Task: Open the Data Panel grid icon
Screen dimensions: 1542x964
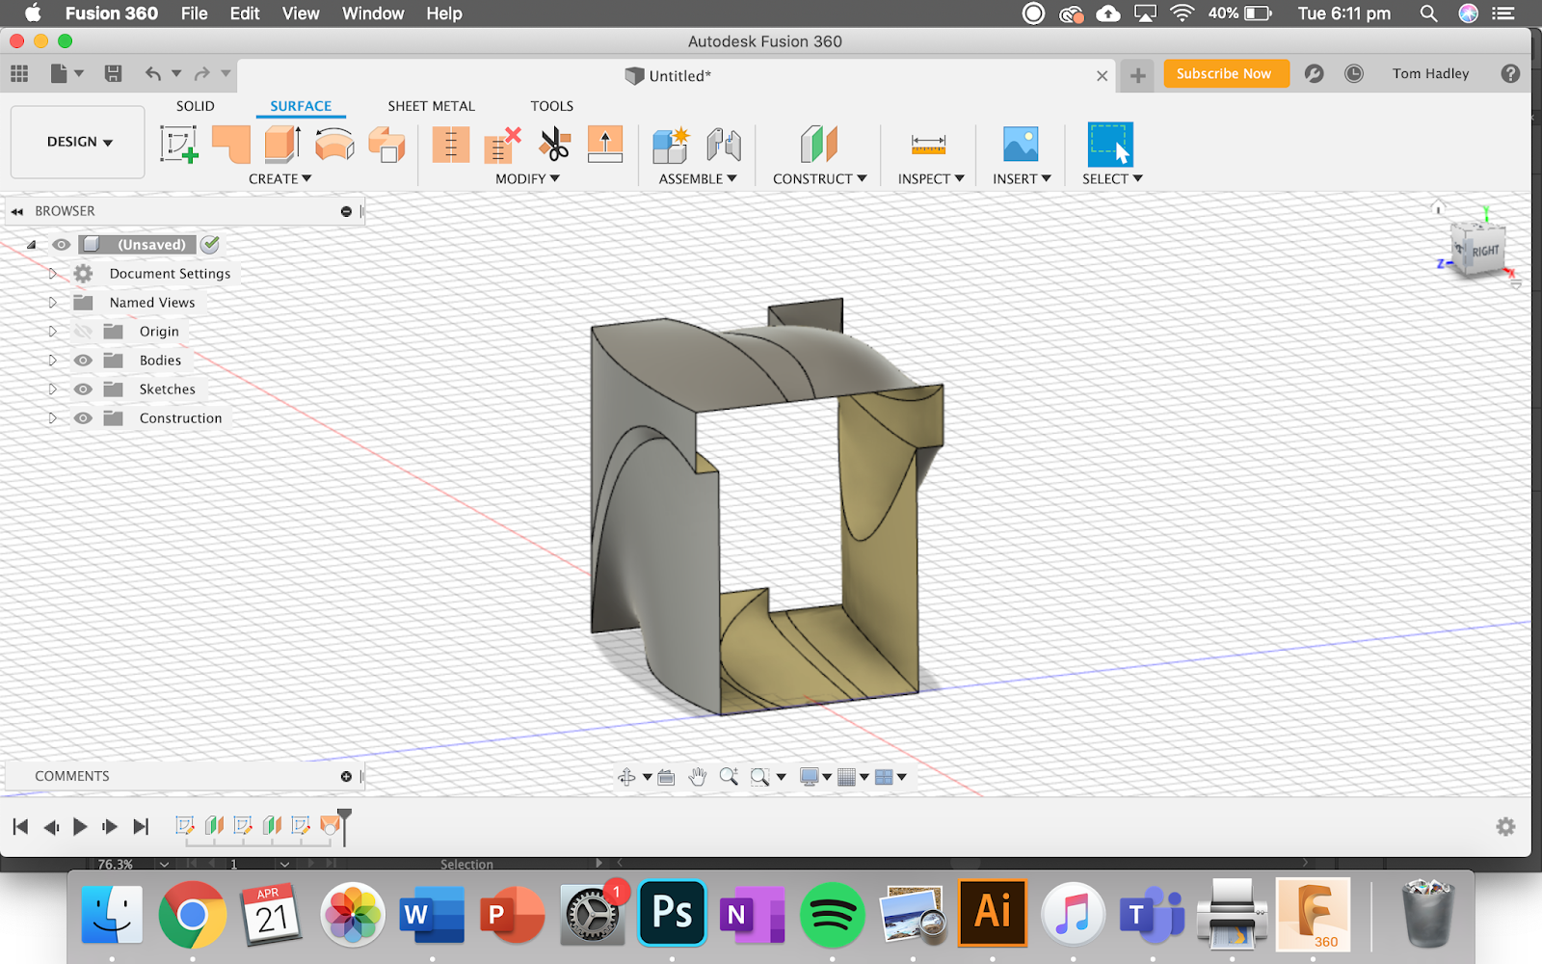Action: click(x=19, y=73)
